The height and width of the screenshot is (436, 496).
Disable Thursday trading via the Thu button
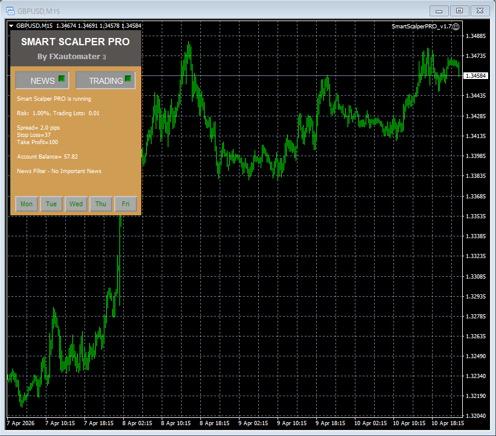point(101,204)
